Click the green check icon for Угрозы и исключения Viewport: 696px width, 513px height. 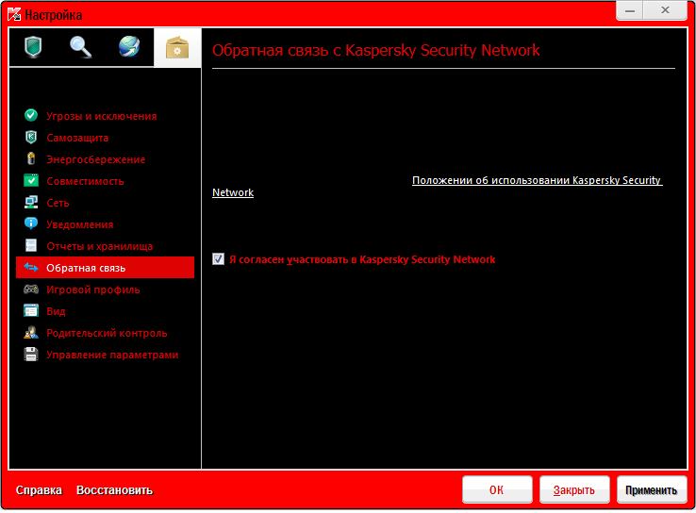click(31, 115)
